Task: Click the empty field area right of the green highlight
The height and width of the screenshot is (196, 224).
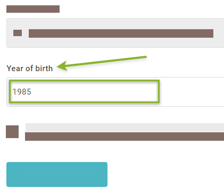Action: pyautogui.click(x=192, y=91)
